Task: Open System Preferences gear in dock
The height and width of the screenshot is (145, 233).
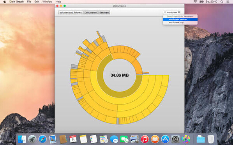Action: click(x=175, y=140)
